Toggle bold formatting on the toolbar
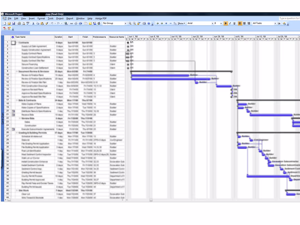Image resolution: width=300 pixels, height=225 pixels. (x=226, y=23)
